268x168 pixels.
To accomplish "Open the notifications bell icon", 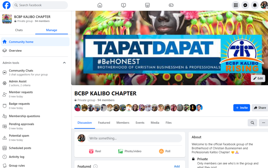I will (255, 5).
